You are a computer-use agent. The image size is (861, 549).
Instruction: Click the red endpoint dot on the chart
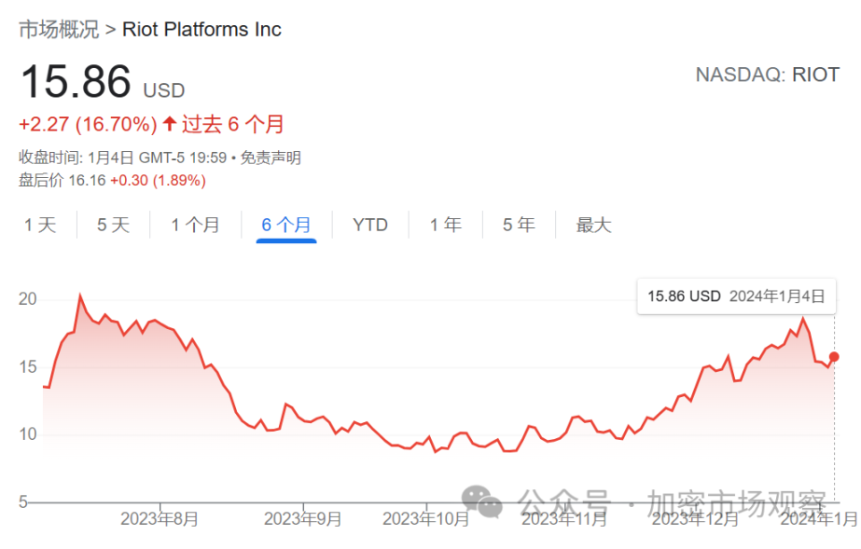(834, 356)
